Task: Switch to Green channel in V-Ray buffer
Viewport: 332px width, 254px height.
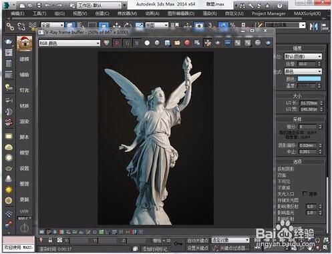Action: click(x=127, y=43)
